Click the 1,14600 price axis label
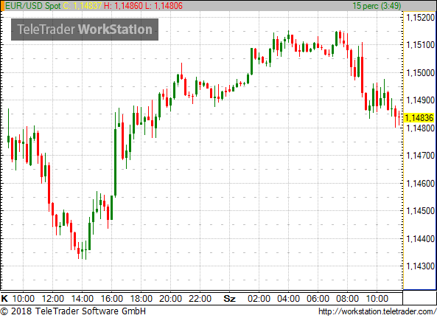This screenshot has width=437, height=318. [421, 184]
